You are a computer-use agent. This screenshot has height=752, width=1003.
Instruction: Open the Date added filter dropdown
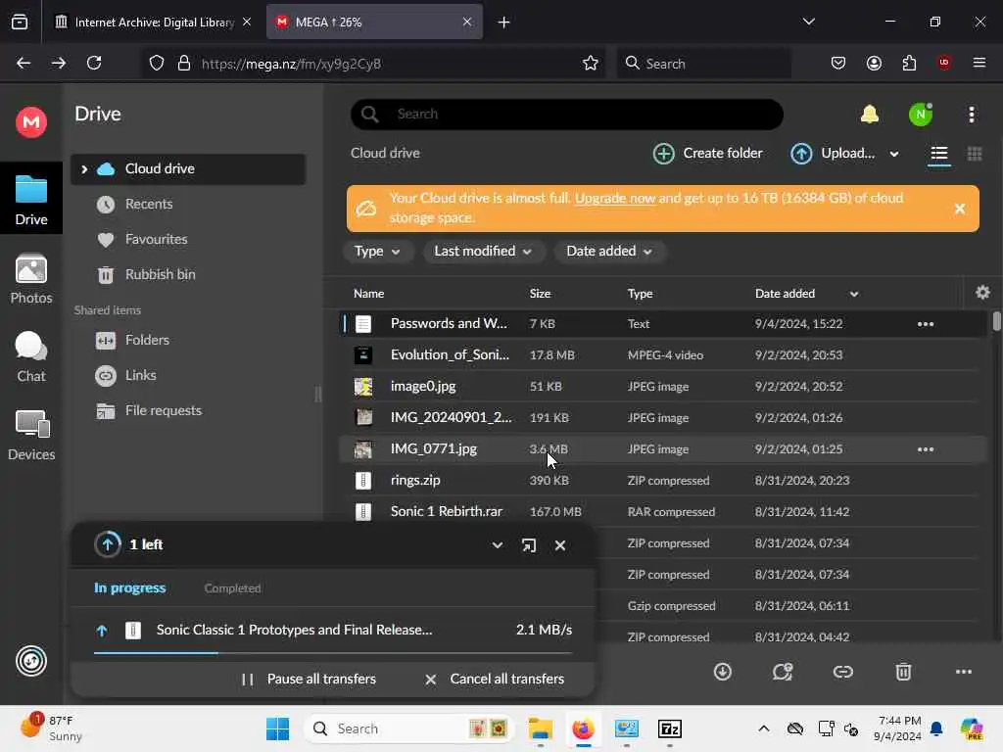pyautogui.click(x=609, y=252)
